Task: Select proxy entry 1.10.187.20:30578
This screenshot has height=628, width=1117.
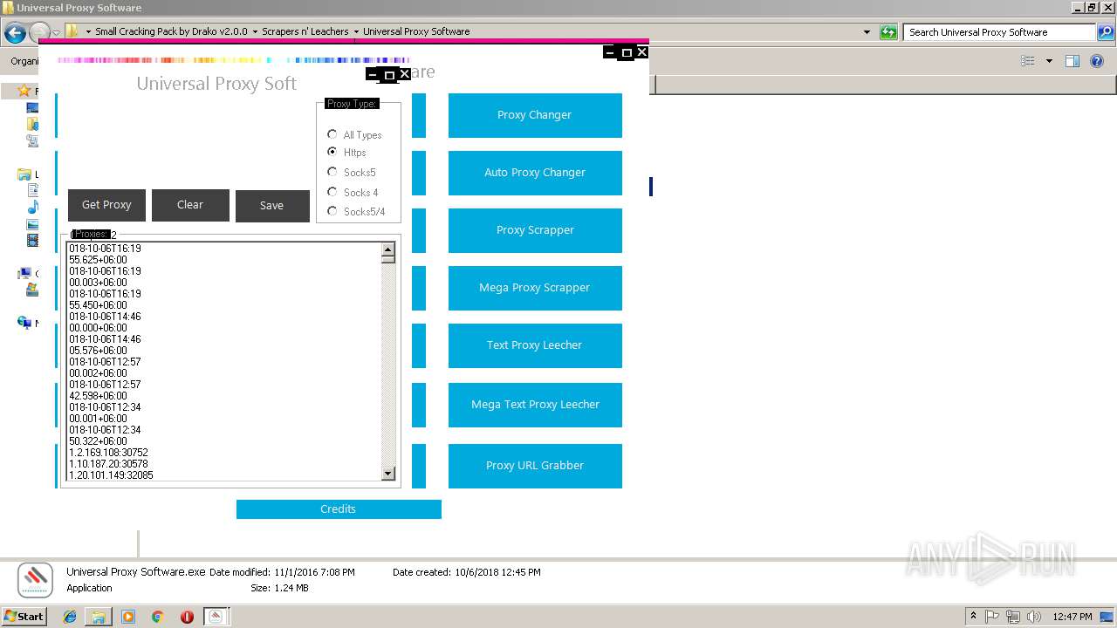Action: (108, 464)
